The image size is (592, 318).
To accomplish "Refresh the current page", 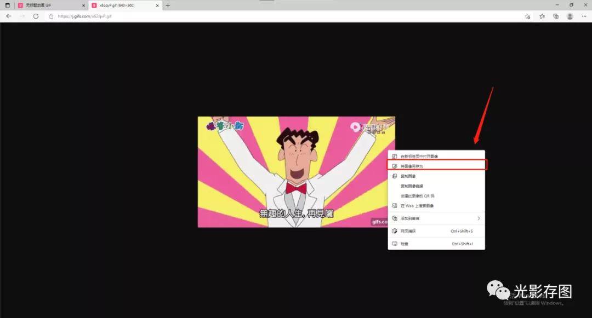I will pyautogui.click(x=36, y=16).
